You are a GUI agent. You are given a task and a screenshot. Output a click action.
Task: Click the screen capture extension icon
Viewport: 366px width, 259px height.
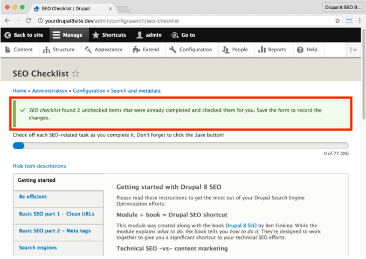coord(349,21)
